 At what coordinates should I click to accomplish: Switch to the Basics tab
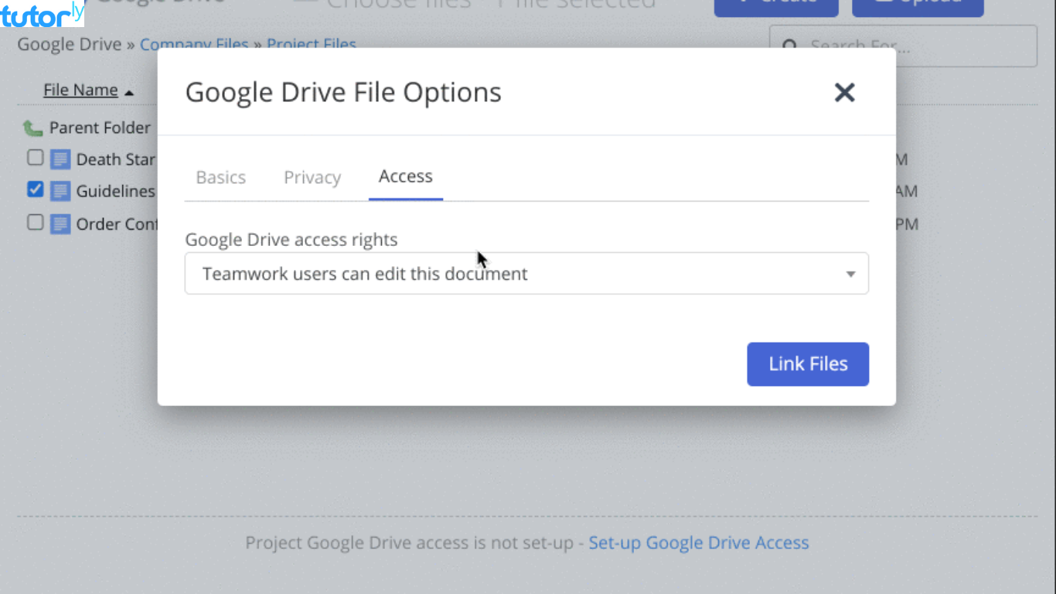coord(220,177)
